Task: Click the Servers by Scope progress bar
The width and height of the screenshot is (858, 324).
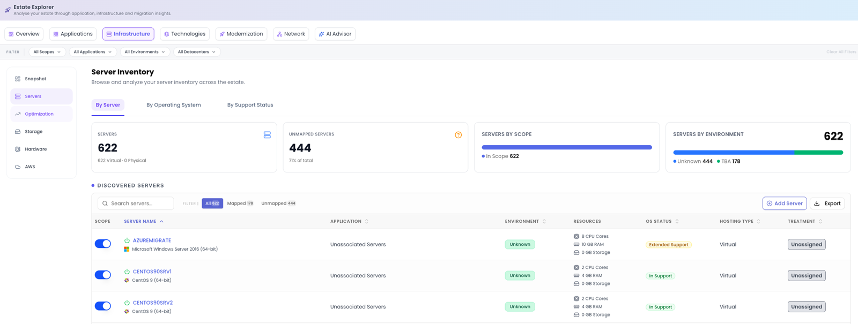Action: (567, 147)
